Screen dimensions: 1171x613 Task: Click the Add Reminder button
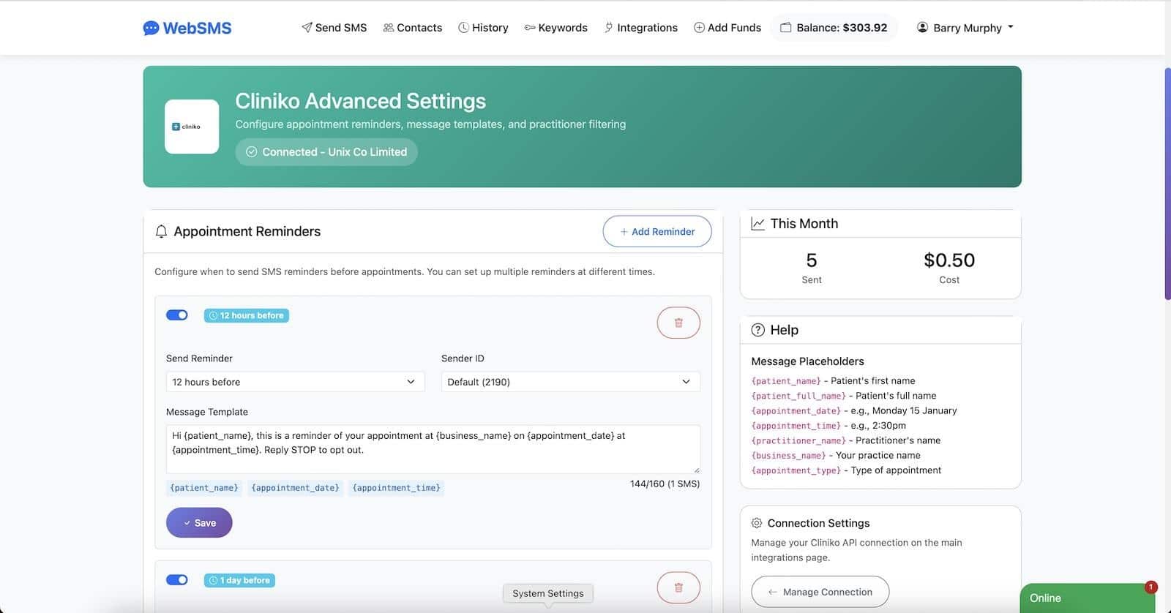[656, 231]
